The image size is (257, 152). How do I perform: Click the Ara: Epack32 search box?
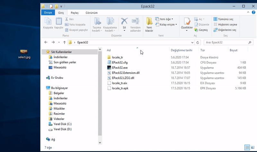(x=228, y=42)
